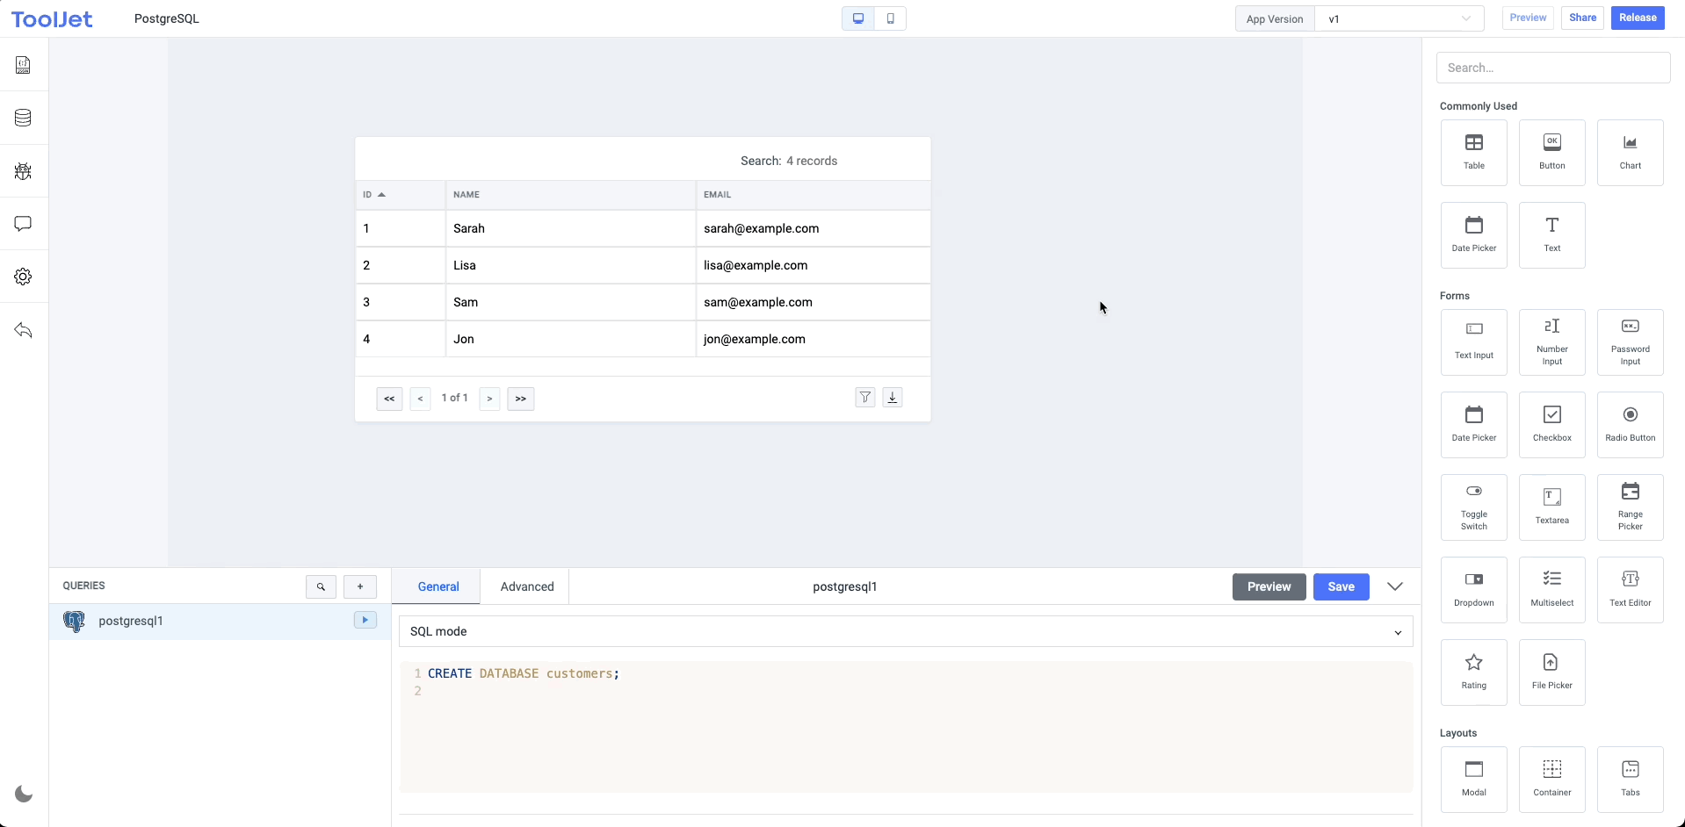Screen dimensions: 1685x827
Task: Click the widget Search input field
Action: click(1552, 68)
